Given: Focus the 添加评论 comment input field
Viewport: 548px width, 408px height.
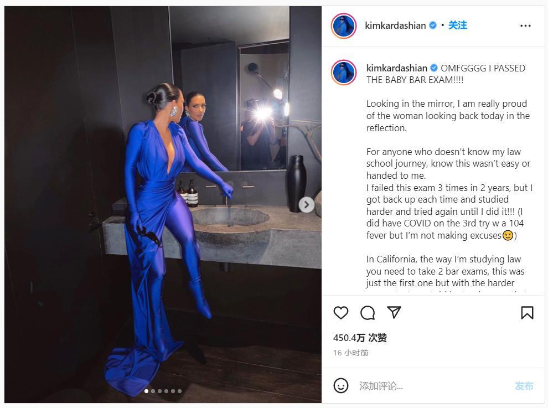Looking at the screenshot, I should point(433,386).
